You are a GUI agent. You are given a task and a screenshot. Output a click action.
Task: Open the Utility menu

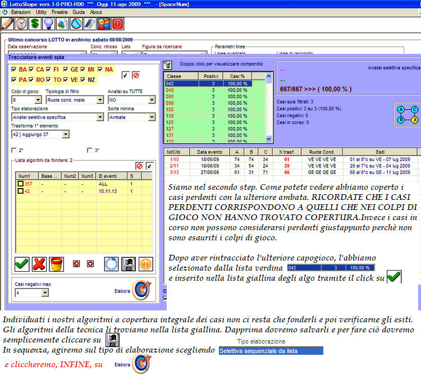(x=41, y=12)
